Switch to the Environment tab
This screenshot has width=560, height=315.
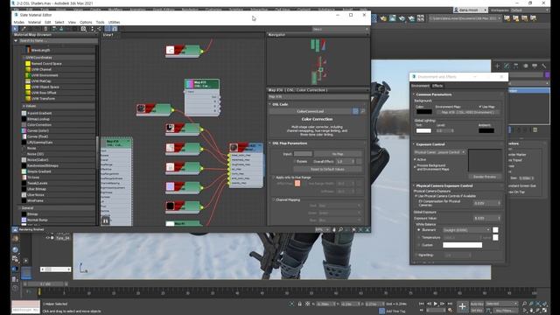coord(420,86)
